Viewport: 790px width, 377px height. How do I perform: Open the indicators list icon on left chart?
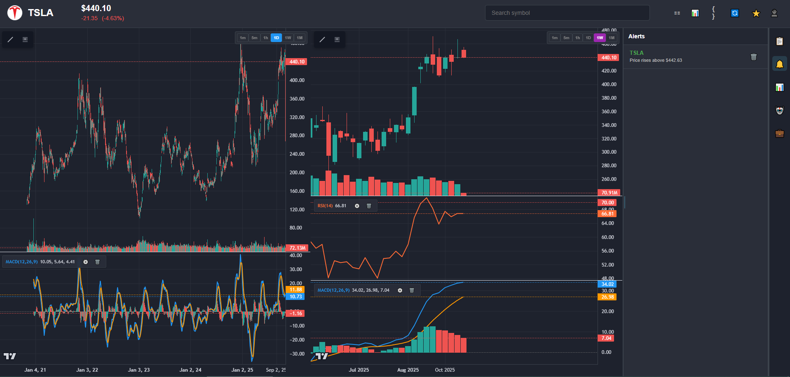click(25, 40)
